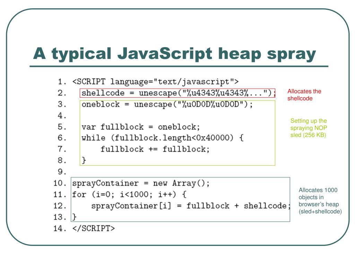Viewport: 355px width, 266px height.
Task: Select the shellcode = unescape line
Action: click(179, 93)
